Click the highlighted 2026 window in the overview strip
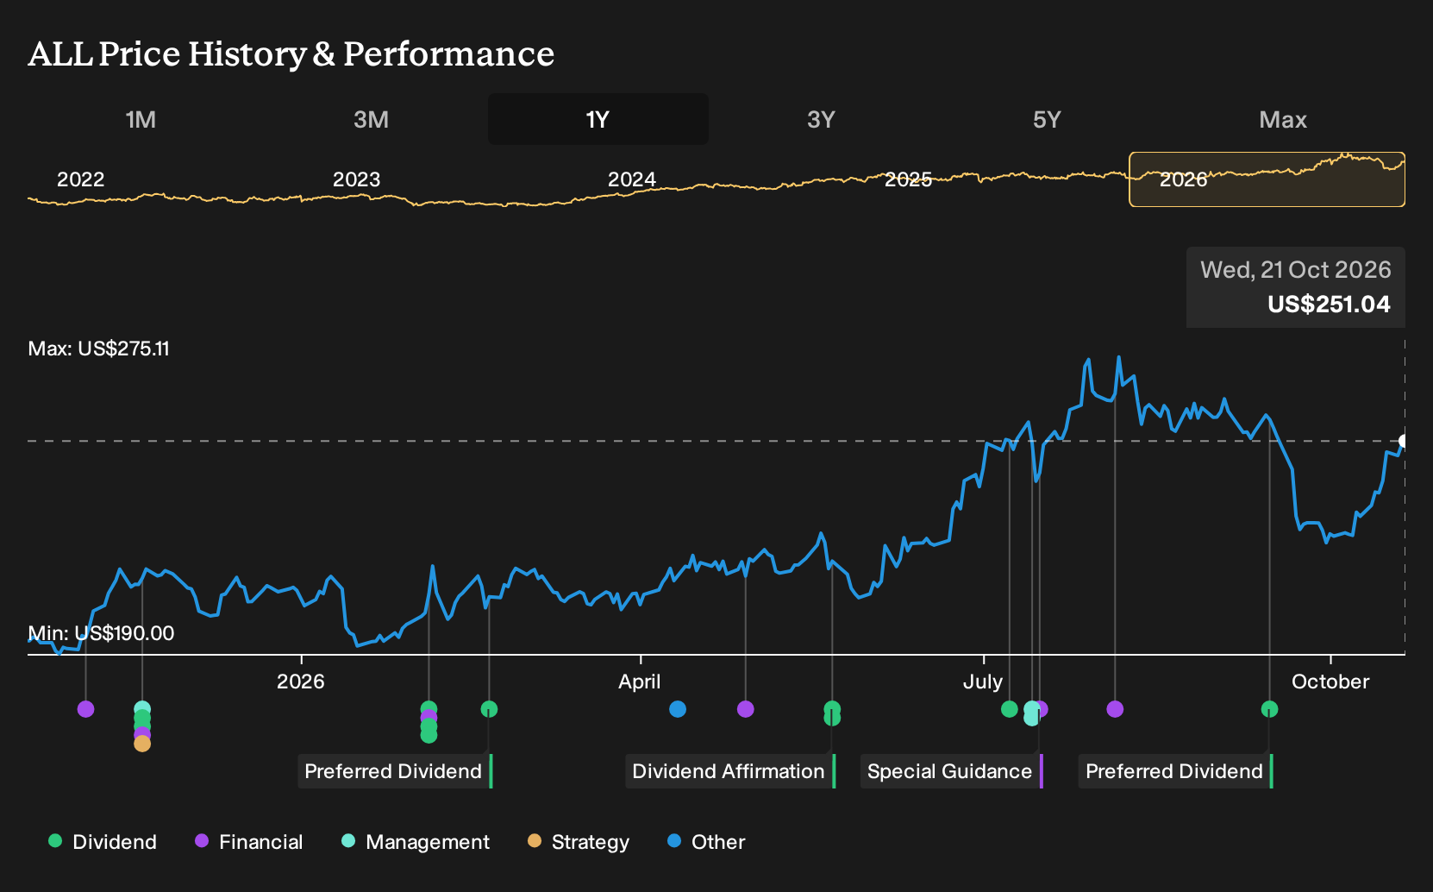This screenshot has width=1433, height=892. click(x=1267, y=179)
